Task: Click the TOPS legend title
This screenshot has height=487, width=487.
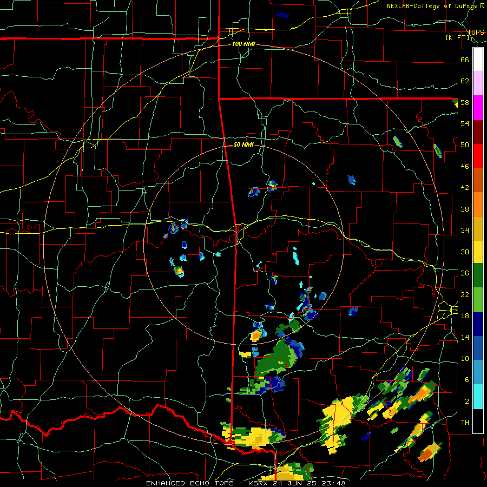Action: pyautogui.click(x=476, y=32)
